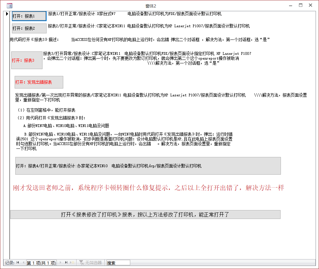The height and width of the screenshot is (269, 319).
Task: Click inside the 搜索 search box
Action: 117,263
